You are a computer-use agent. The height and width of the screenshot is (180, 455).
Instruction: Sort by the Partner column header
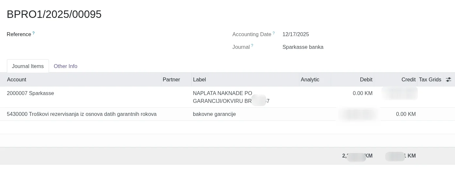click(171, 79)
